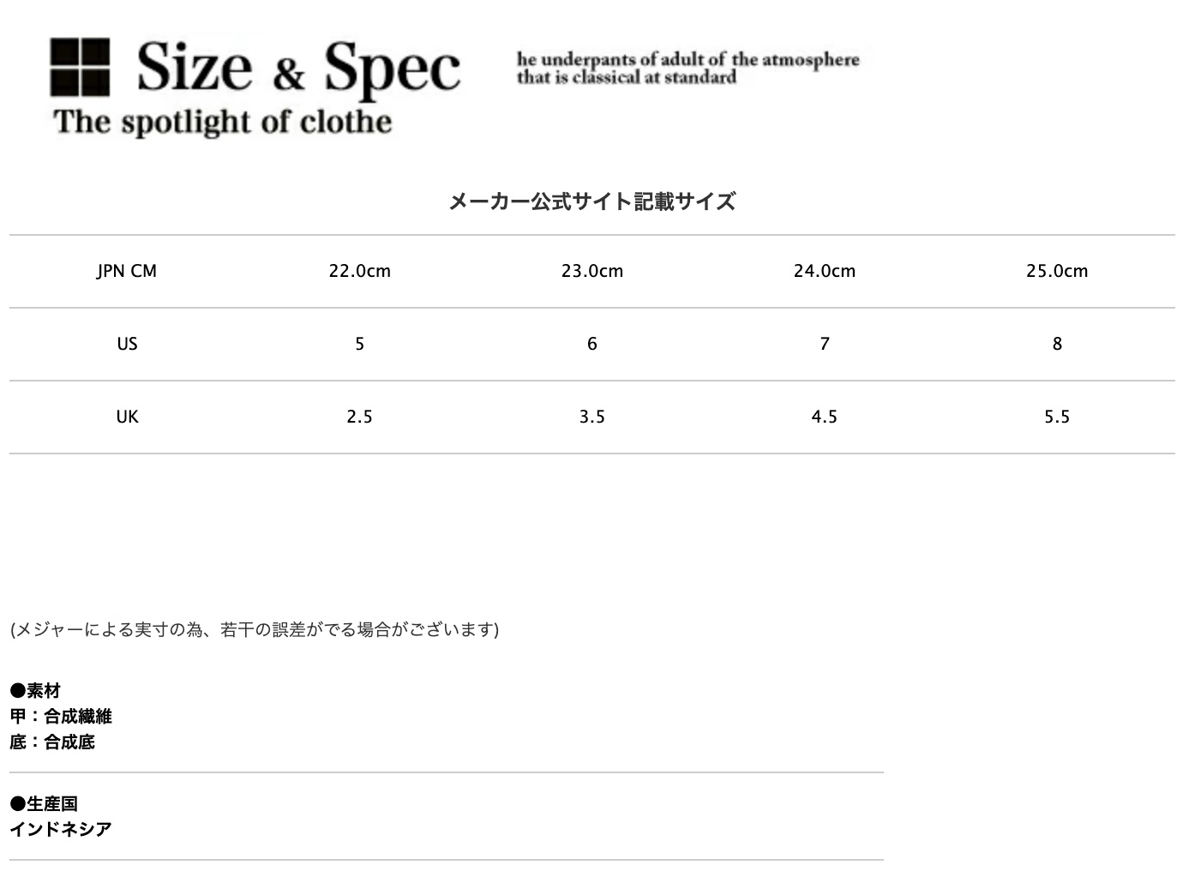Select the 24.0cm size cell

pyautogui.click(x=825, y=271)
